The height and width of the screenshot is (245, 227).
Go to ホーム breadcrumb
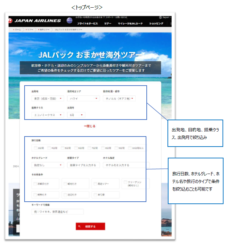click(x=17, y=29)
